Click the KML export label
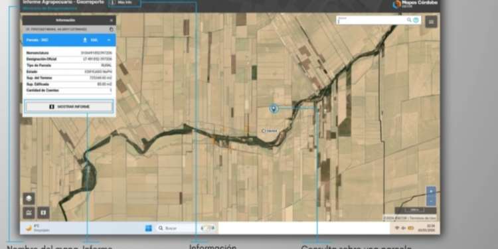The width and height of the screenshot is (498, 249). pos(94,40)
